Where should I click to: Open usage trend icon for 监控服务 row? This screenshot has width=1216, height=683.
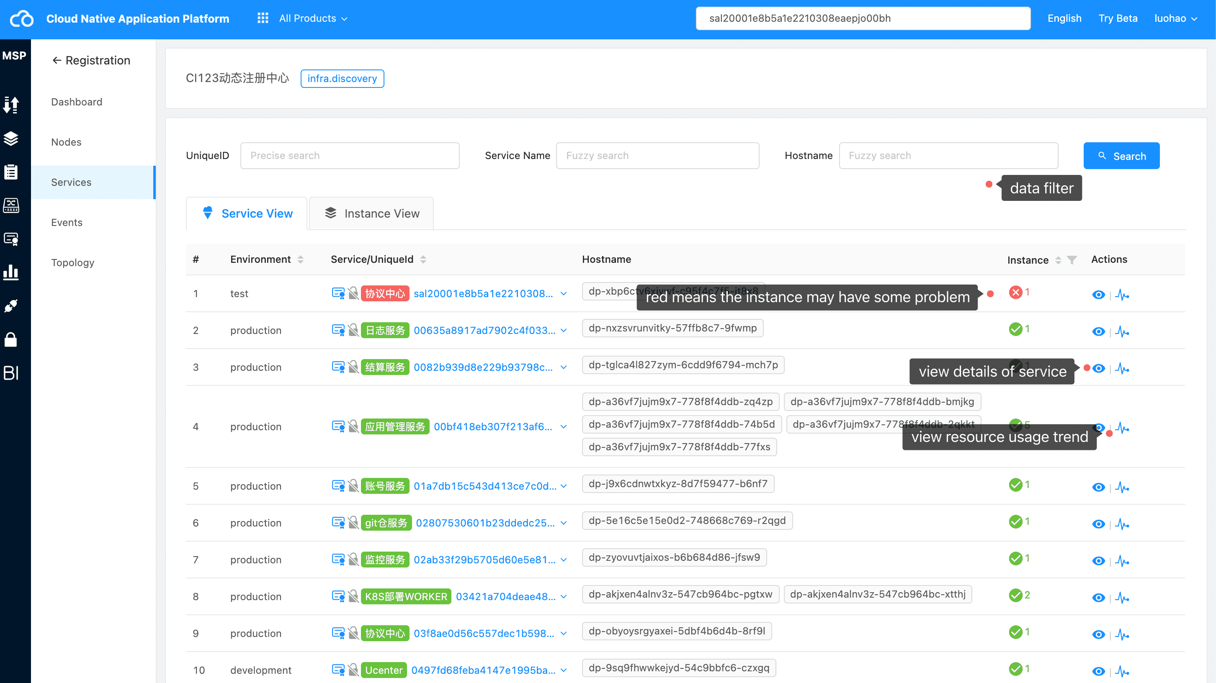coord(1122,561)
